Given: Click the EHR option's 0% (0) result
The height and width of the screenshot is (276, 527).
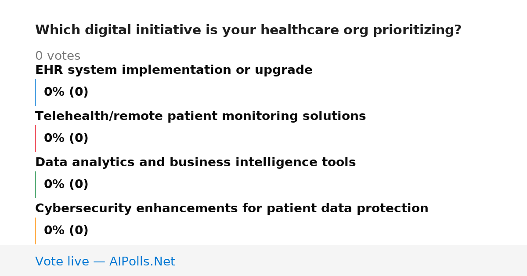Looking at the screenshot, I should coord(66,92).
